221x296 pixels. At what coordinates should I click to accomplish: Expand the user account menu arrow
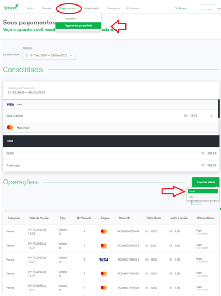(219, 9)
